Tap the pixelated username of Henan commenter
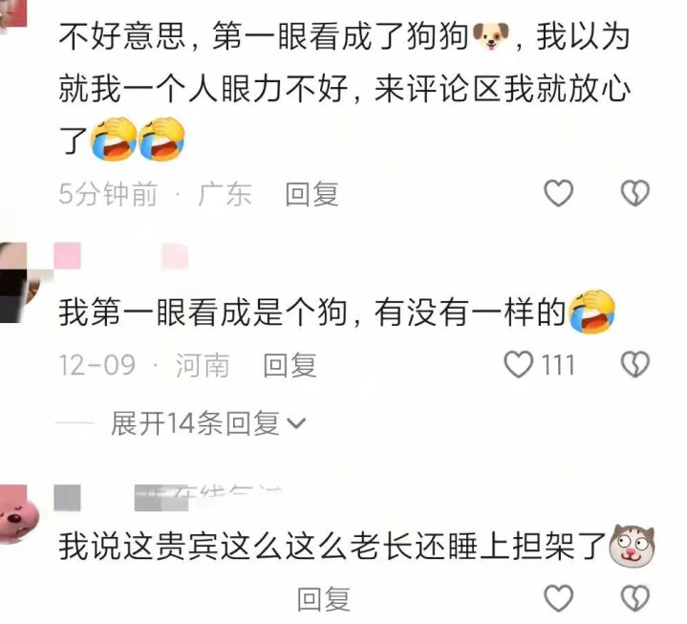 coord(121,256)
